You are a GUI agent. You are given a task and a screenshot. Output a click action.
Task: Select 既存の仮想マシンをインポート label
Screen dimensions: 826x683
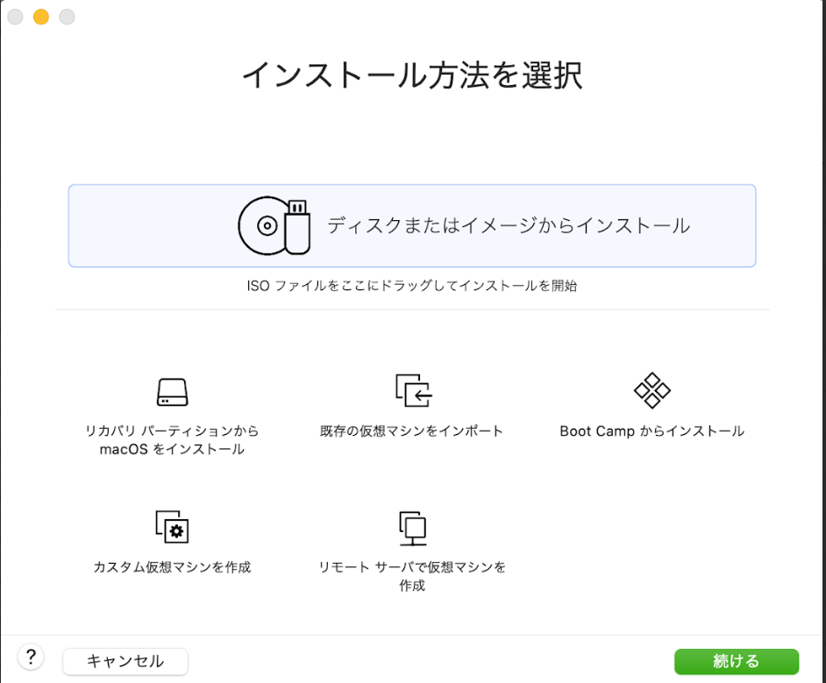point(411,431)
